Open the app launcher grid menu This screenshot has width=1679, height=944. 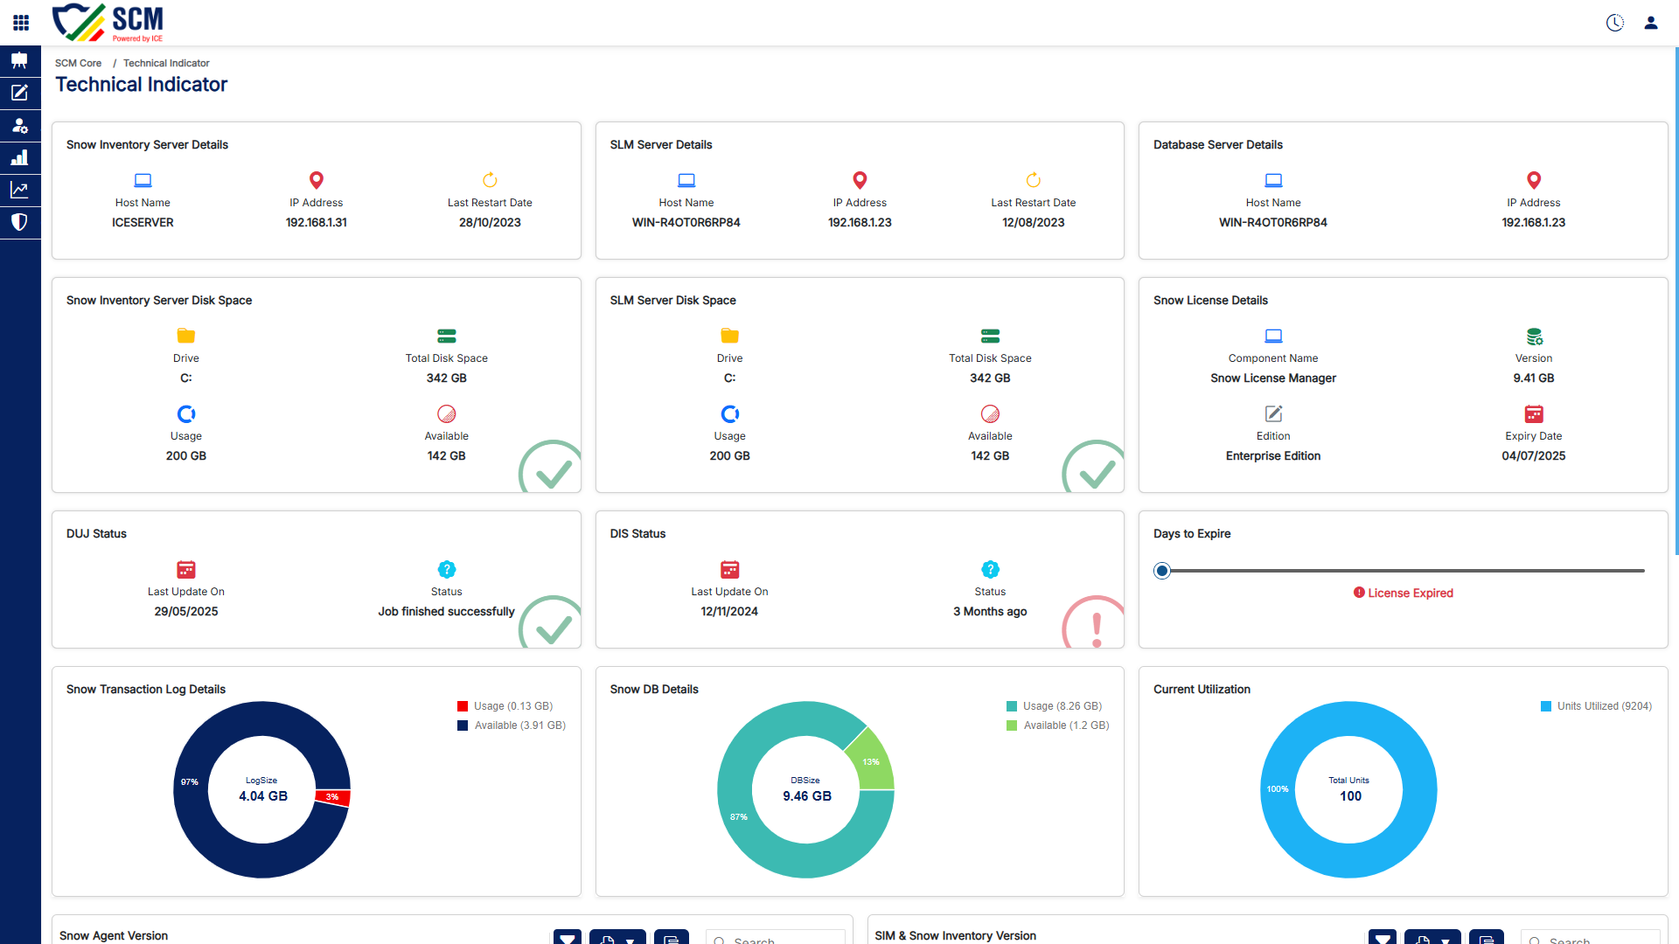21,23
